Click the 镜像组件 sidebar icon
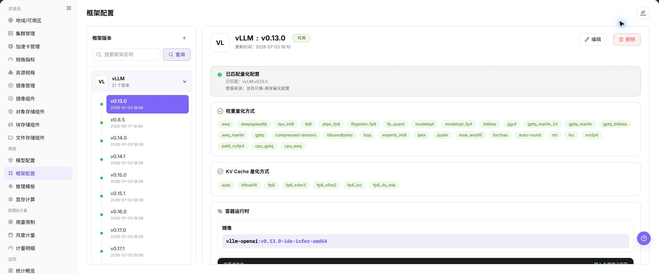This screenshot has width=659, height=274. point(11,99)
